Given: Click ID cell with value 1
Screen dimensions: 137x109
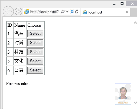Looking at the screenshot, I should tap(10, 34).
